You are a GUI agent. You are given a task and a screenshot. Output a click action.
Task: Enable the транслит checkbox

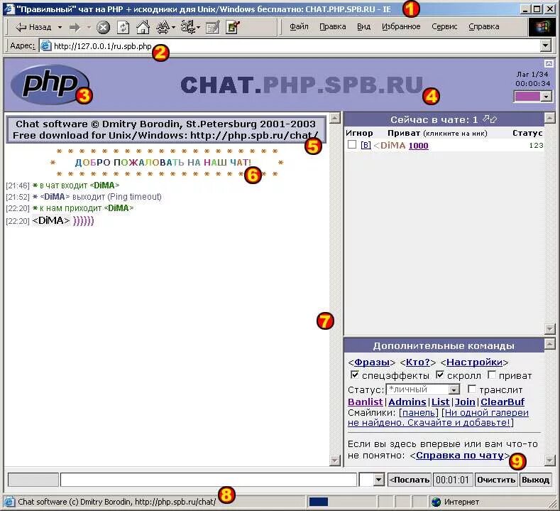click(x=472, y=389)
